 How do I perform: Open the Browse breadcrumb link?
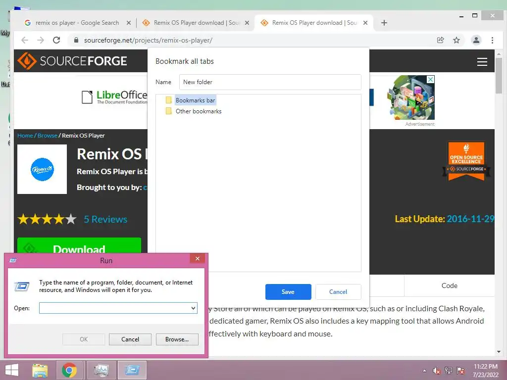[47, 136]
